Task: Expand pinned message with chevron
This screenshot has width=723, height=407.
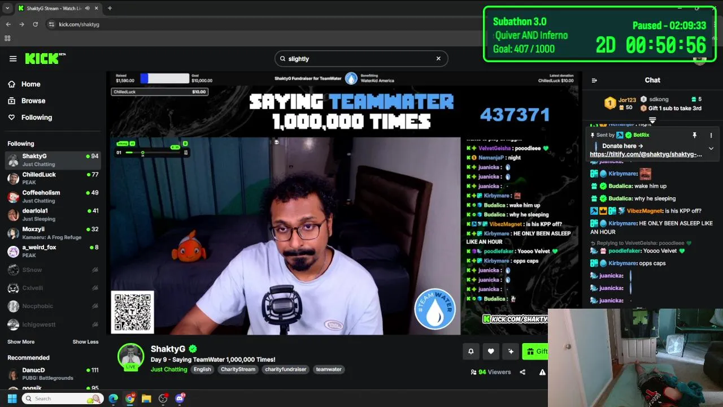Action: coord(711,149)
